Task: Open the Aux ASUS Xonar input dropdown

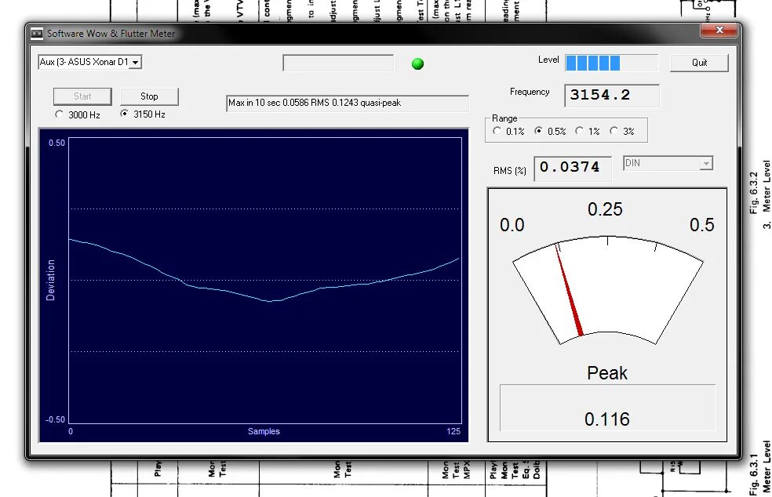Action: point(136,62)
